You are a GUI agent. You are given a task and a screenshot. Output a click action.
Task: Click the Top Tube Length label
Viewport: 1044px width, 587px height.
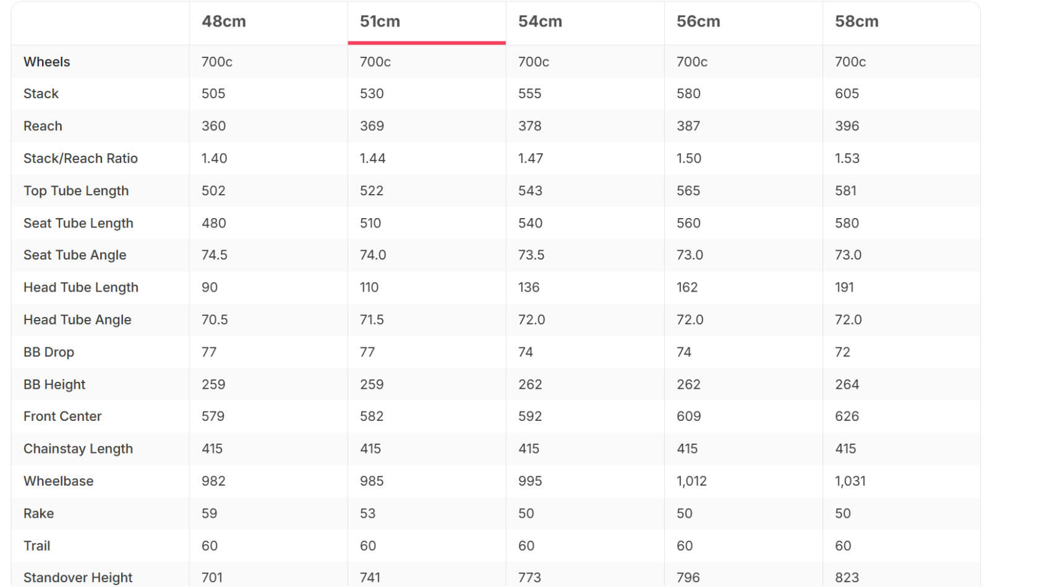(76, 191)
